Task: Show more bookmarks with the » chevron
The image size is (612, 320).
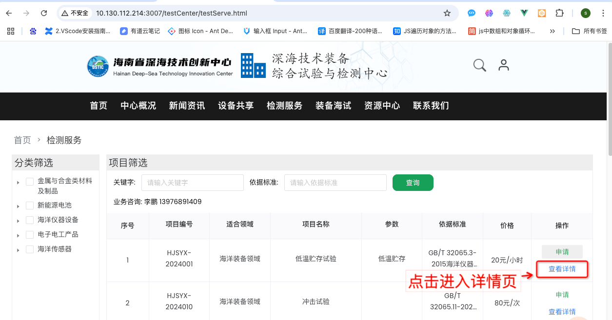Action: click(x=553, y=31)
